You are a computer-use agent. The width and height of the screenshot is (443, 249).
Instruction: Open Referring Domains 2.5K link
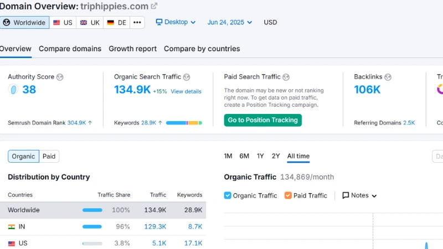[x=409, y=123]
